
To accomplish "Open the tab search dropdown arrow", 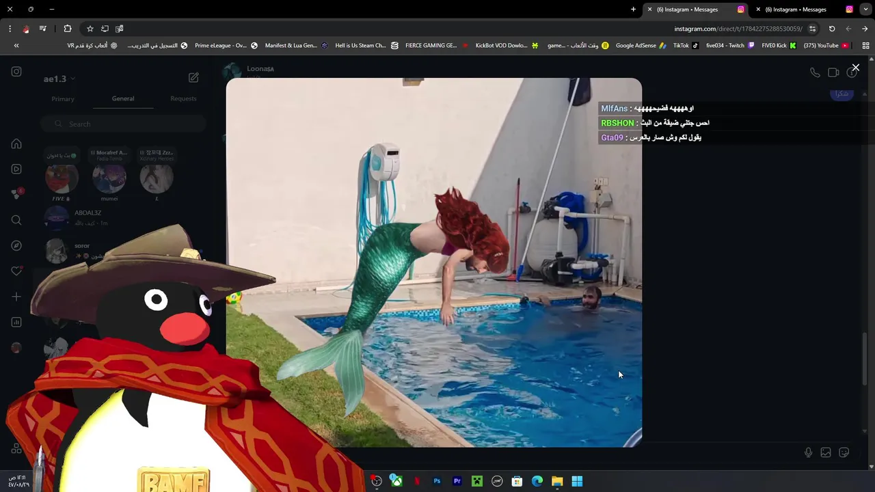I will [x=865, y=10].
